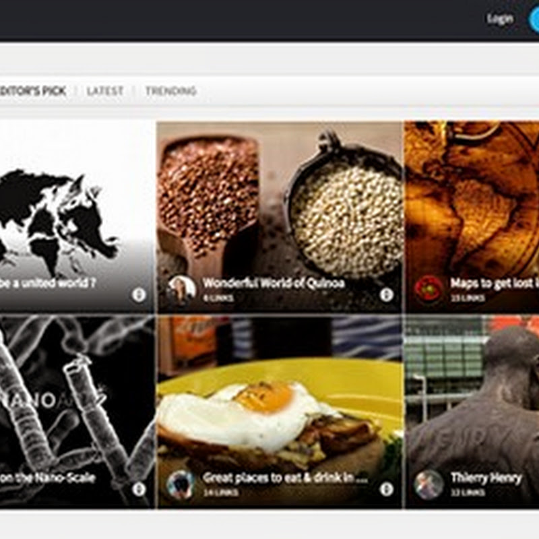This screenshot has width=539, height=539.
Task: Open Thierry Henry collection title
Action: click(x=486, y=478)
